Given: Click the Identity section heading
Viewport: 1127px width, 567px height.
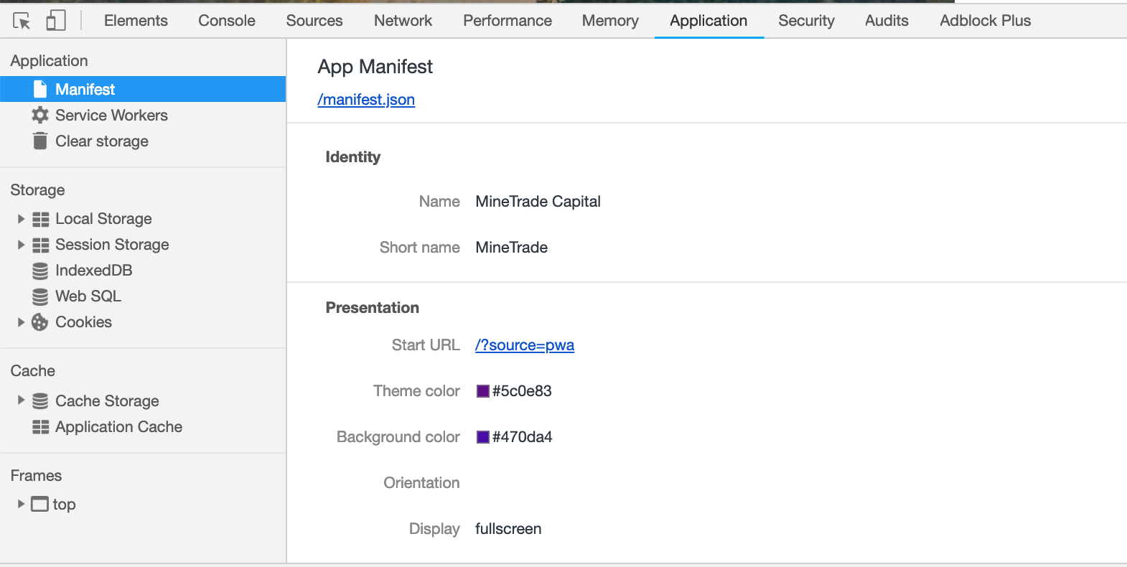Looking at the screenshot, I should 353,157.
